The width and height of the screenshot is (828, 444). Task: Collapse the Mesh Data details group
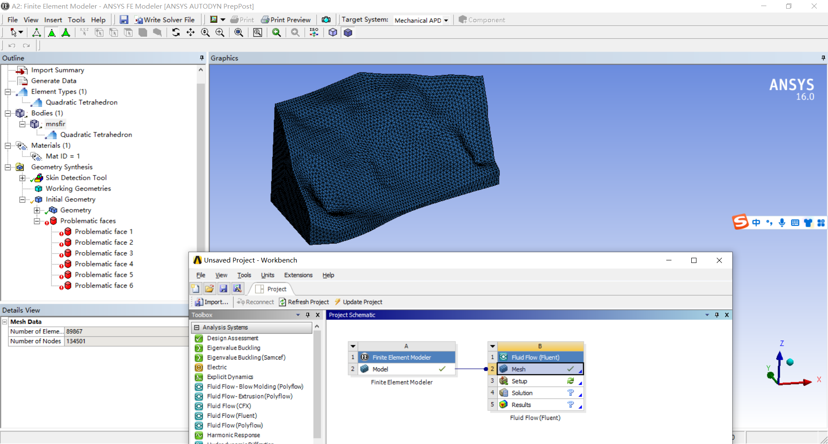pyautogui.click(x=5, y=322)
